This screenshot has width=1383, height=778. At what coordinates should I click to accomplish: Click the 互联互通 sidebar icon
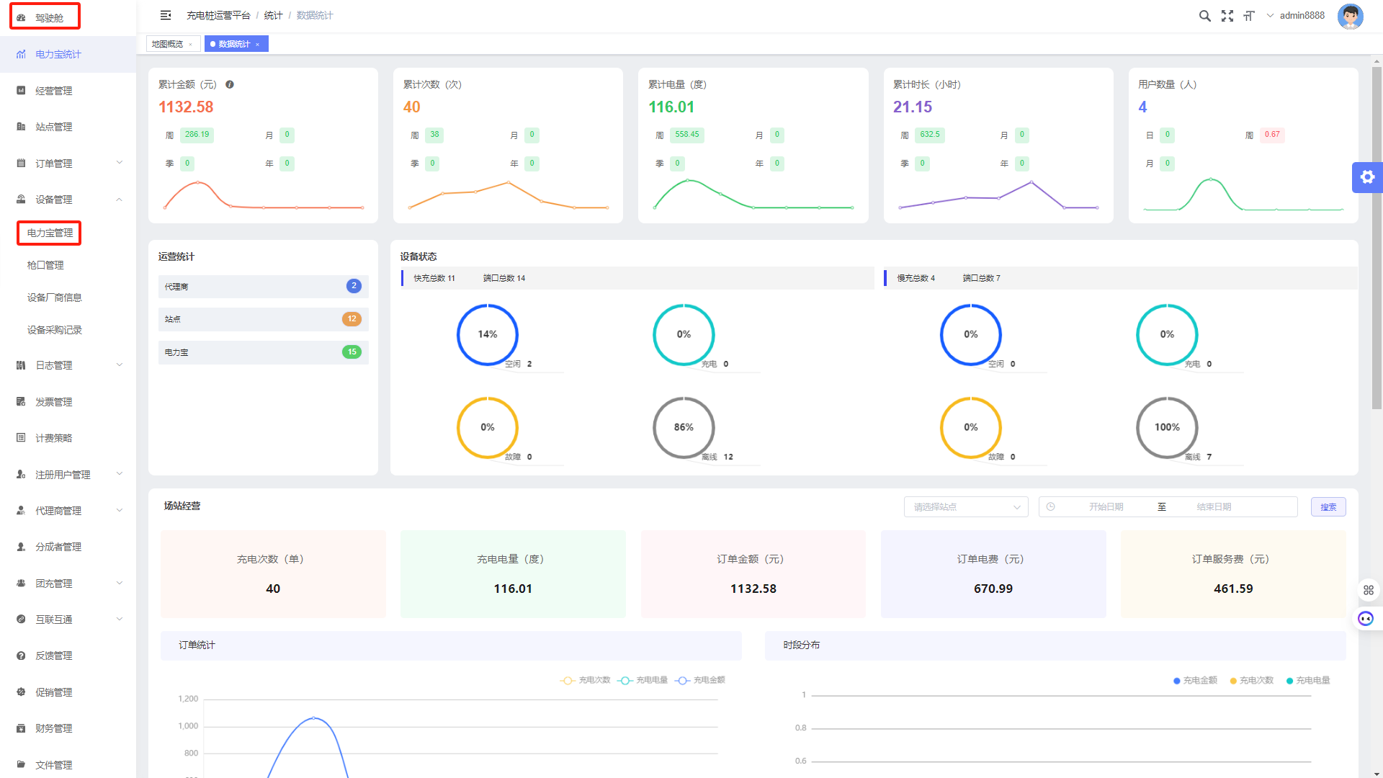point(21,620)
